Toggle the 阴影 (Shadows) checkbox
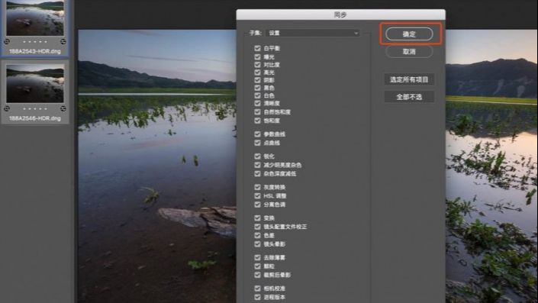538x303 pixels. [x=258, y=80]
